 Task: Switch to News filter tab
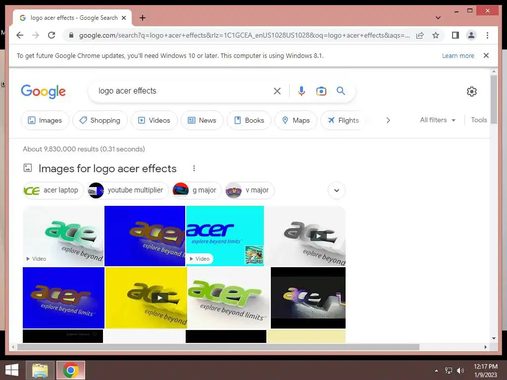pos(202,120)
